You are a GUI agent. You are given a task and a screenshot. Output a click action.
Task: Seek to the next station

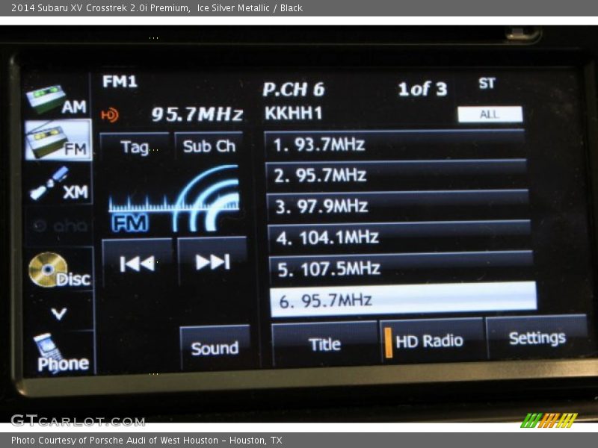(212, 261)
